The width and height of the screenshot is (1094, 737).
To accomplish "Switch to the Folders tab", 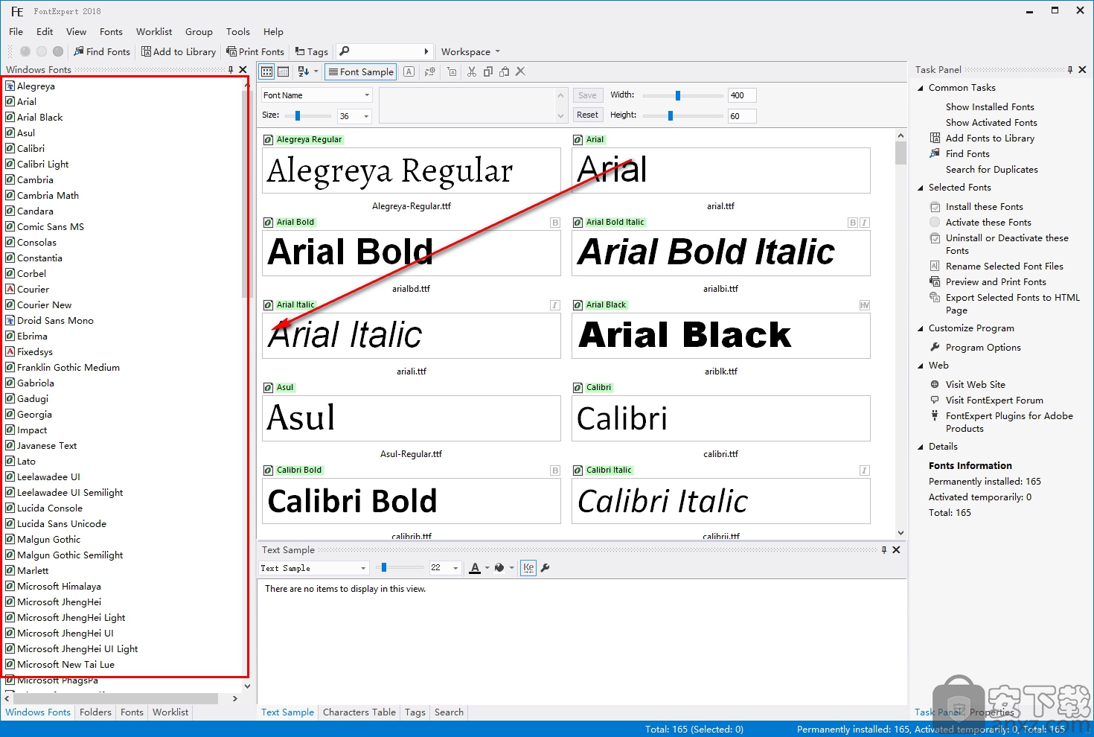I will 95,712.
